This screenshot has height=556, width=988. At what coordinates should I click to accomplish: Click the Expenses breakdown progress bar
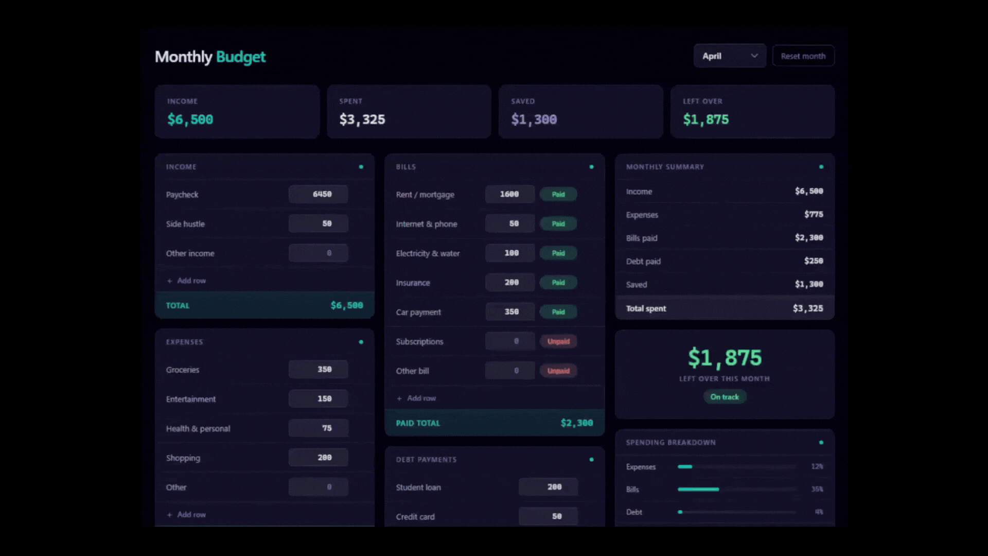point(737,466)
